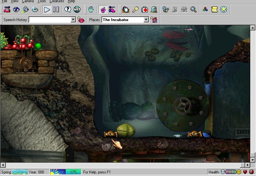Click the yellow scroll icon
The image size is (256, 176).
pyautogui.click(x=214, y=10)
